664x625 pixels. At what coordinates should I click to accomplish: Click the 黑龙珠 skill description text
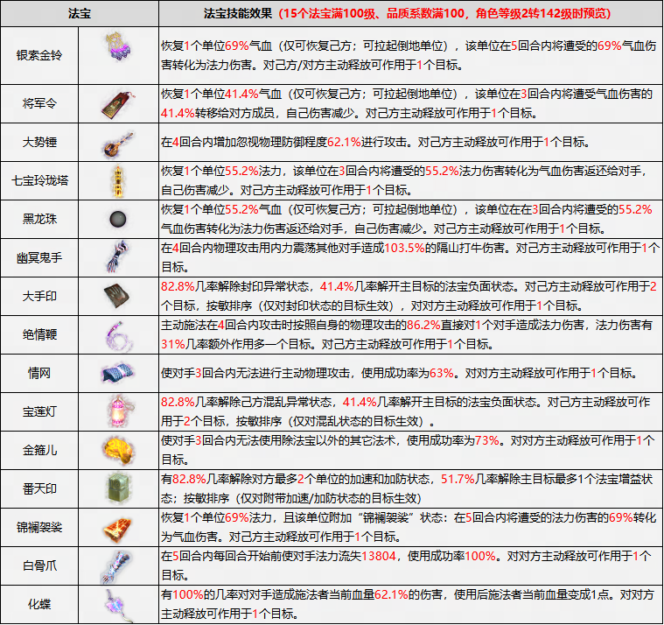point(407,219)
